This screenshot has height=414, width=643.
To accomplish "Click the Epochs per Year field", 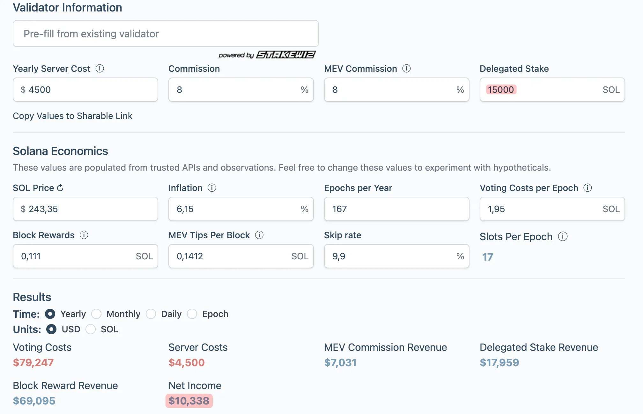I will click(x=396, y=209).
